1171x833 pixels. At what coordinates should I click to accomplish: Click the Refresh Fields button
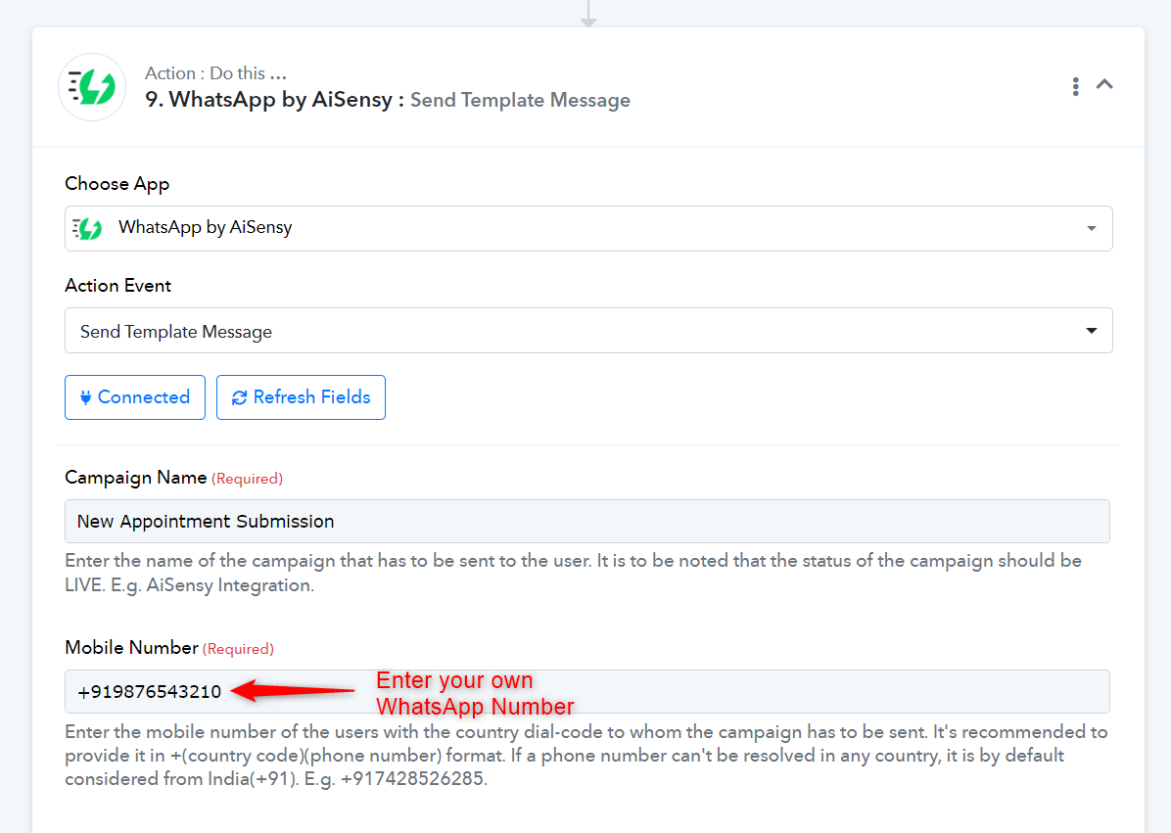[x=301, y=397]
